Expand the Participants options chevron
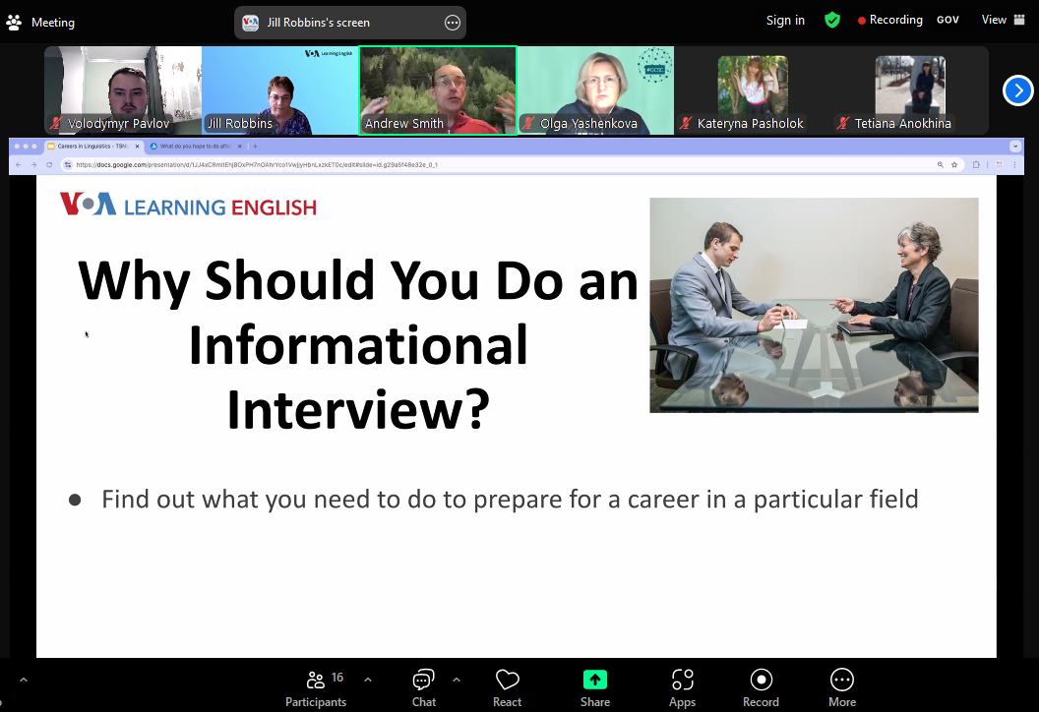Image resolution: width=1039 pixels, height=712 pixels. [368, 680]
